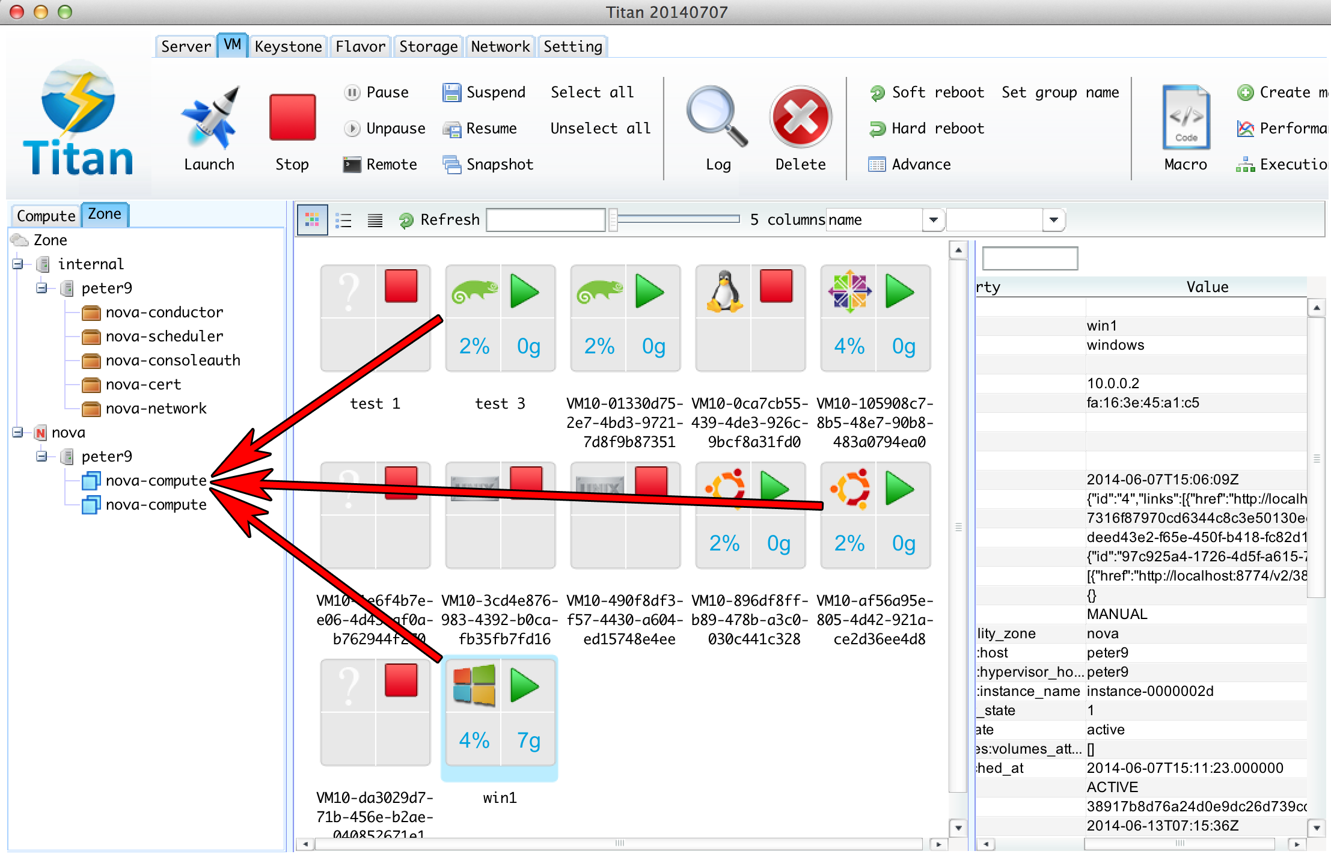
Task: Select the VM10-0ca7cb55 Linux penguin VM
Action: [x=750, y=319]
